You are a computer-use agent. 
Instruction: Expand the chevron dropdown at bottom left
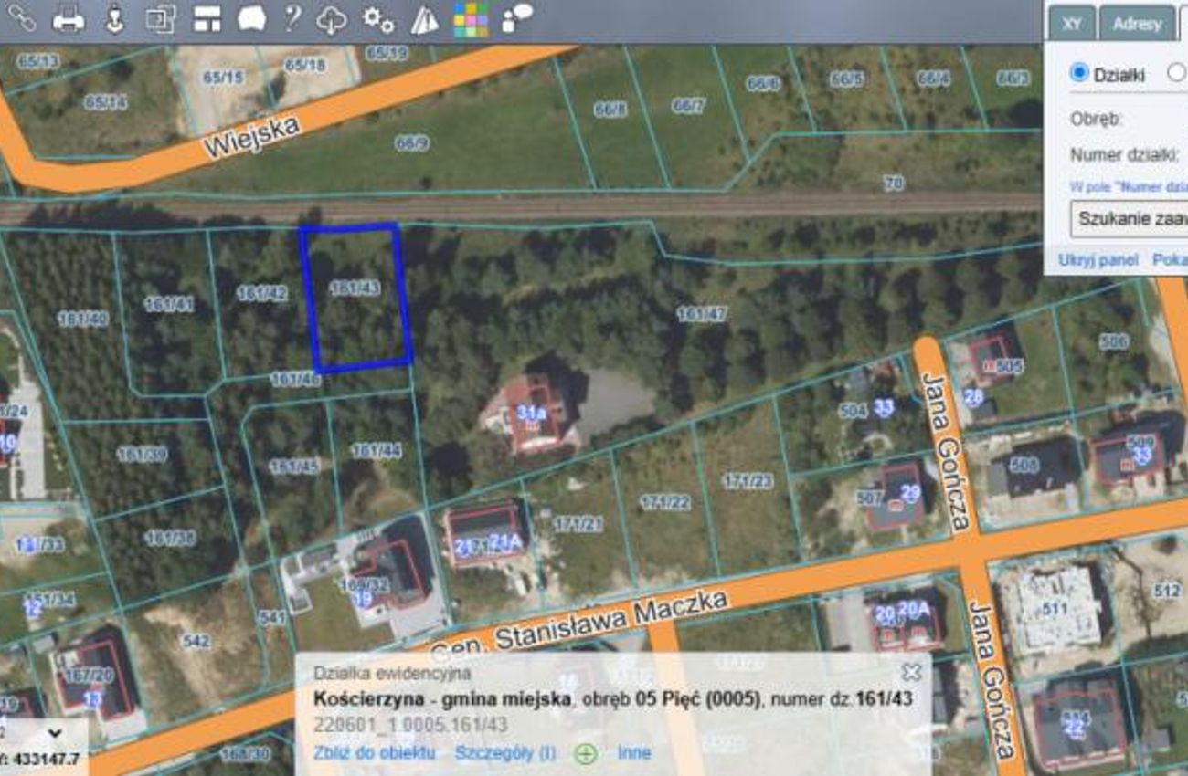pyautogui.click(x=54, y=732)
